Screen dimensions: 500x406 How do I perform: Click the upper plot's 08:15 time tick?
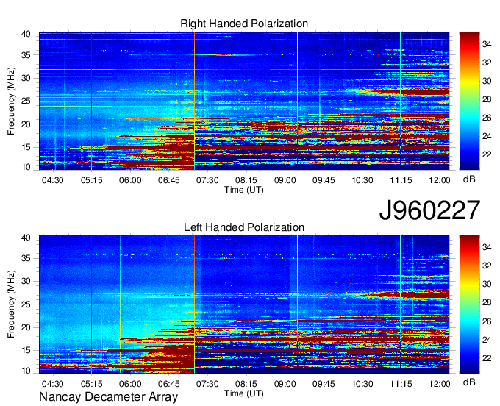[x=246, y=180]
